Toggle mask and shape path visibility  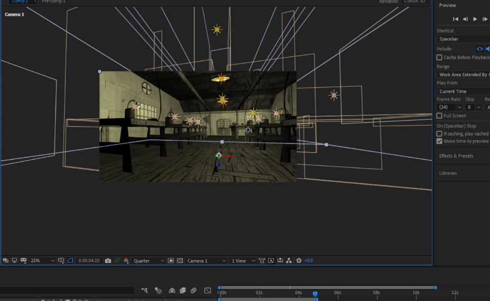(x=70, y=261)
